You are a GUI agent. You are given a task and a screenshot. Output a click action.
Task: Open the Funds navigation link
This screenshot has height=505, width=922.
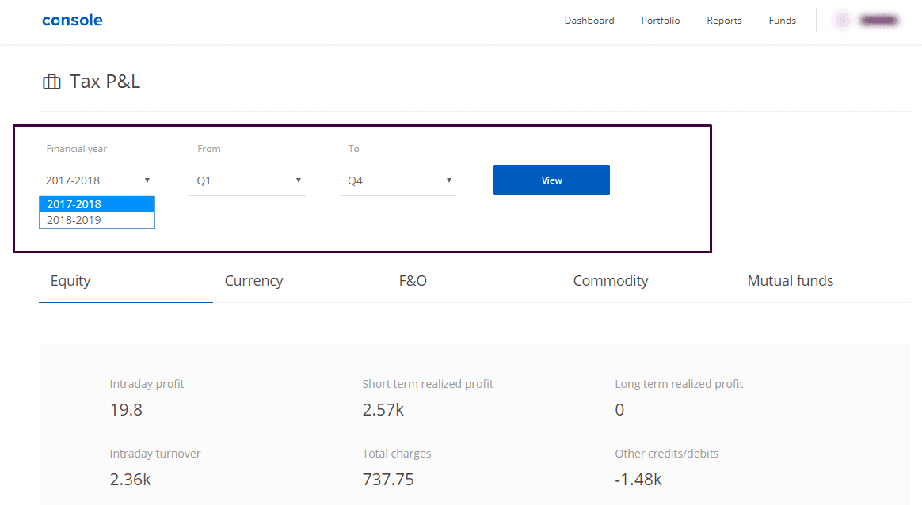click(x=782, y=21)
